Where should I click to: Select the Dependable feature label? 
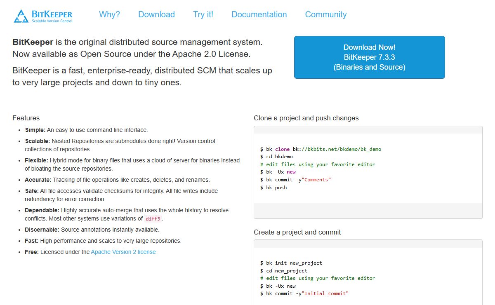click(x=42, y=210)
